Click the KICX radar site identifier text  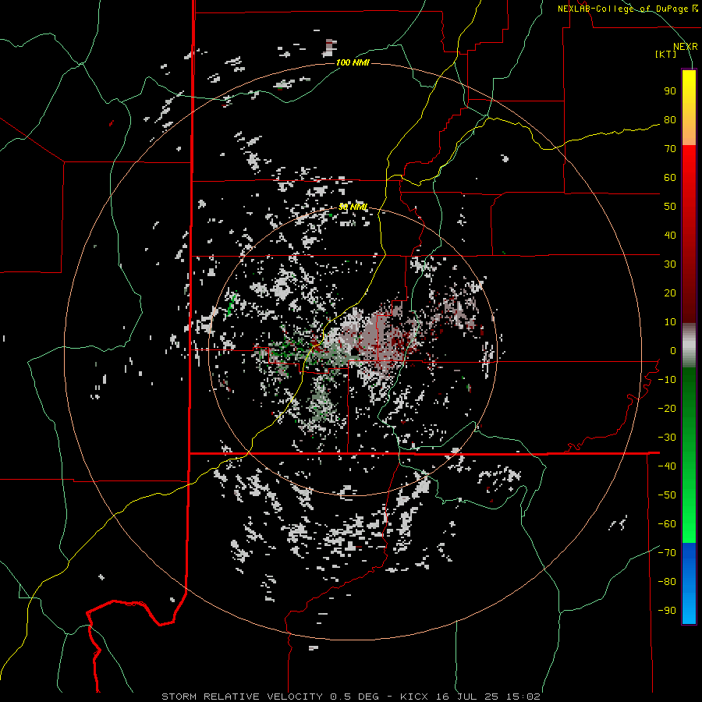tap(414, 697)
